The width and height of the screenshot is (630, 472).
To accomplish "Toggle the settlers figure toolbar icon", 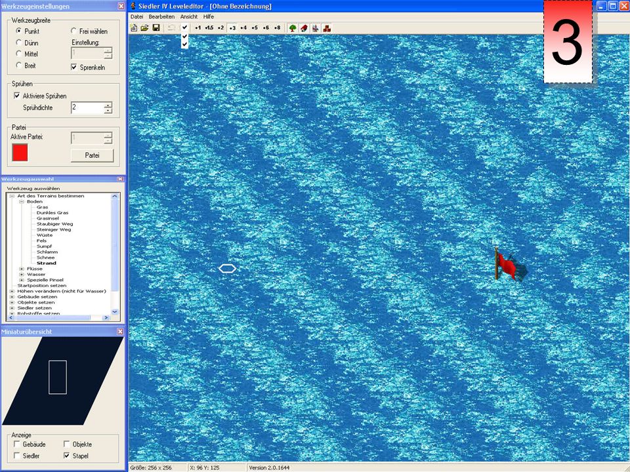I will [316, 28].
